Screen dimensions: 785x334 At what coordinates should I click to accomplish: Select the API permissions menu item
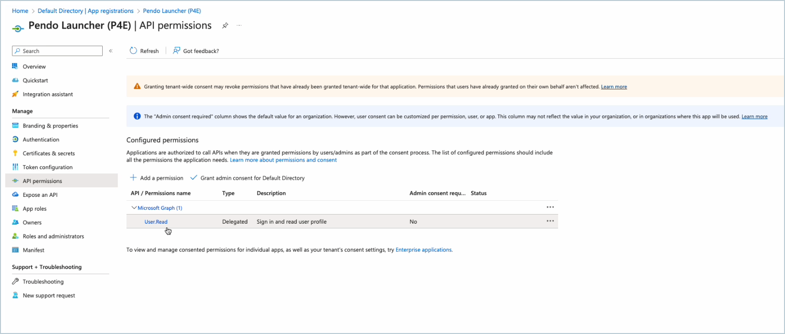62,181
